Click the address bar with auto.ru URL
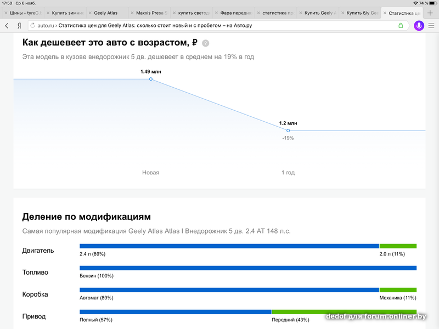Image resolution: width=439 pixels, height=329 pixels. (x=218, y=25)
